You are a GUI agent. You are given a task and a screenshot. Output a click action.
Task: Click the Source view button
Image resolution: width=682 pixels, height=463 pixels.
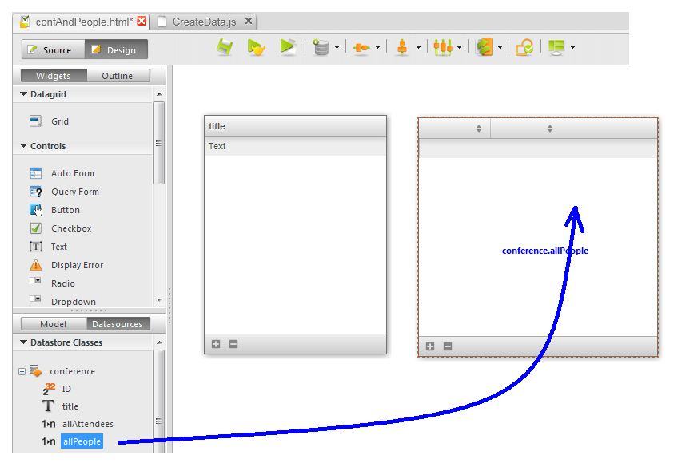tap(50, 50)
